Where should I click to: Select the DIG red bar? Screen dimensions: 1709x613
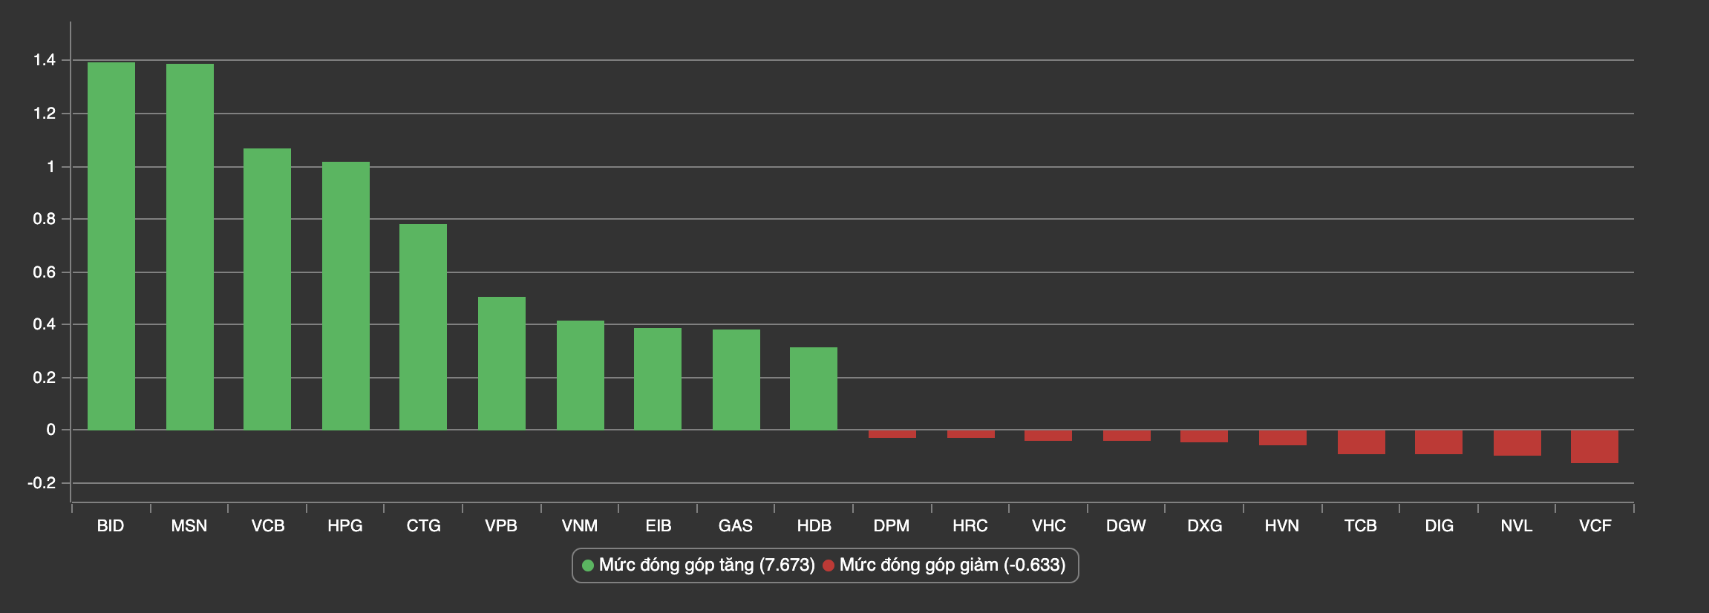coord(1439,442)
